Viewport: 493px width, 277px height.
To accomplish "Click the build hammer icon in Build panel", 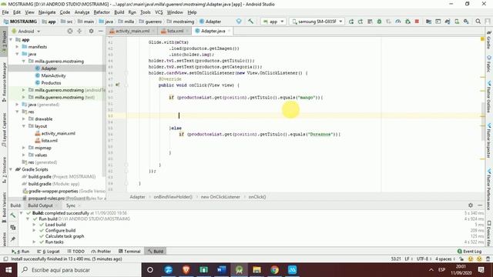I will pyautogui.click(x=13, y=215).
